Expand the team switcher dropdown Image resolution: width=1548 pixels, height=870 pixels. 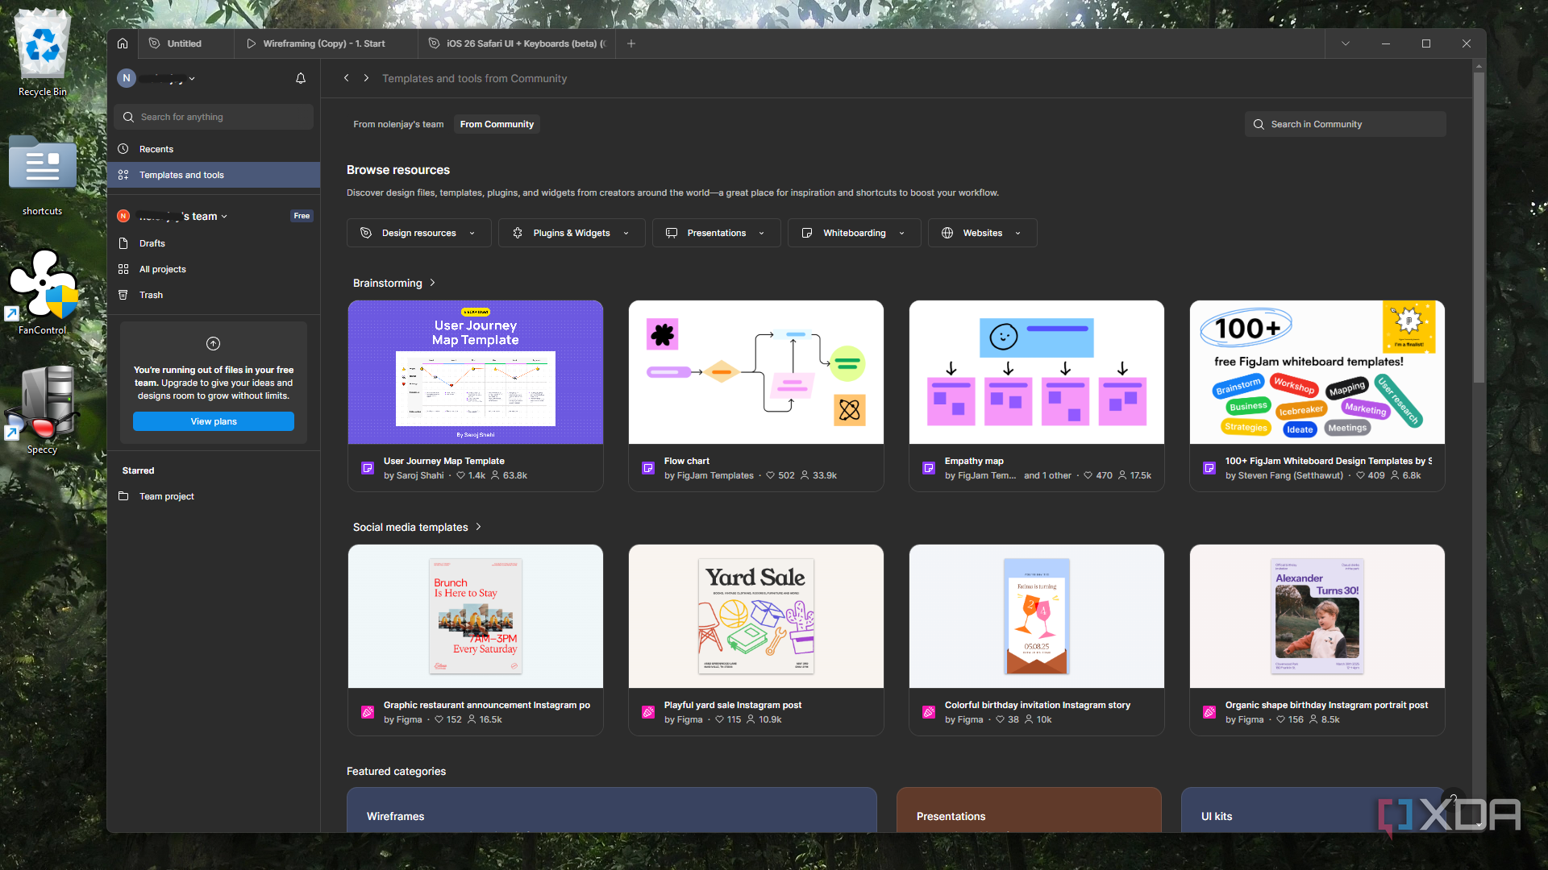point(224,217)
